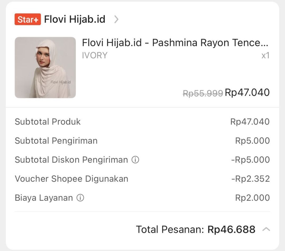Show info for Subtotal Diskon Pengiriman
The image size is (285, 251).
[135, 160]
